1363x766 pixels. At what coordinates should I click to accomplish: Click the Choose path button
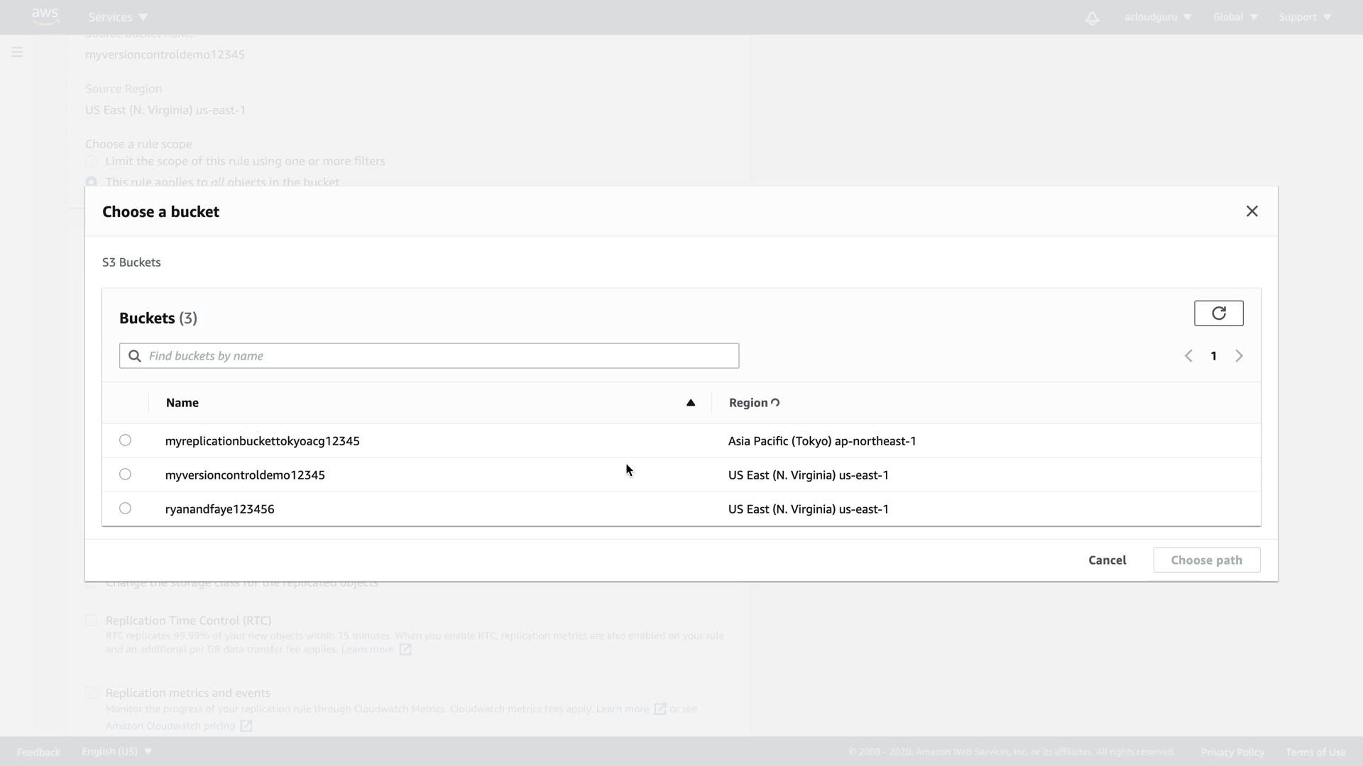[1206, 560]
